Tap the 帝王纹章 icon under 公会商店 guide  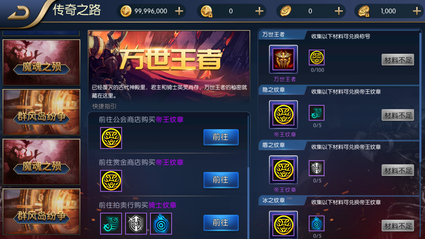point(111,138)
